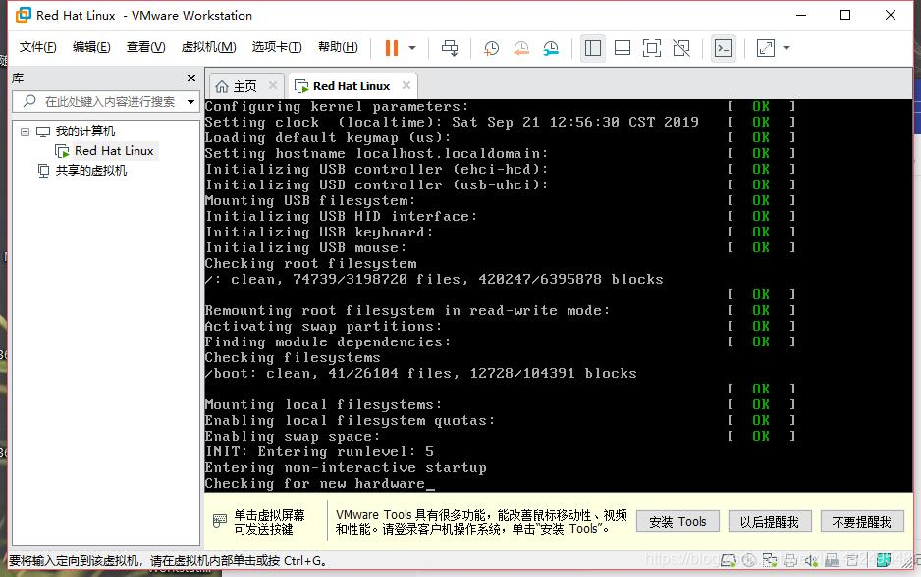Open the stretch display dropdown arrow
The width and height of the screenshot is (921, 577).
coord(786,48)
